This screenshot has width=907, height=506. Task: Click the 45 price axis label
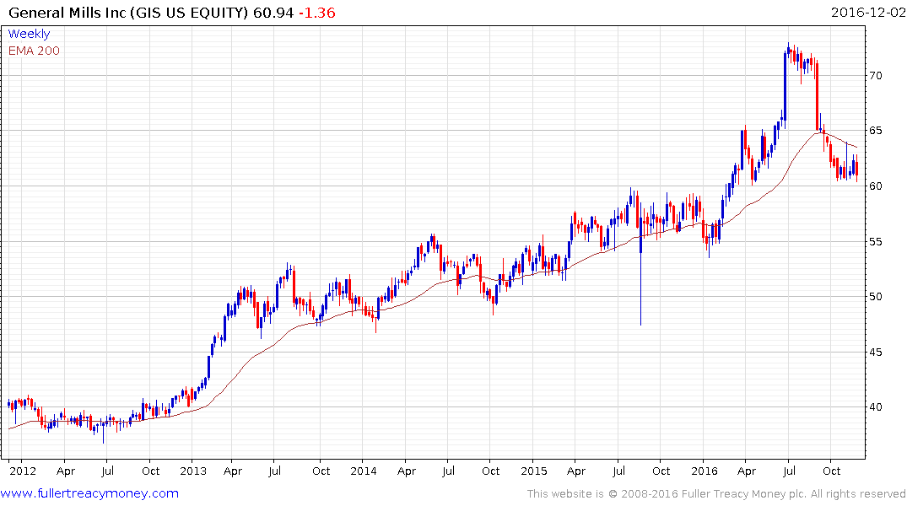click(875, 353)
